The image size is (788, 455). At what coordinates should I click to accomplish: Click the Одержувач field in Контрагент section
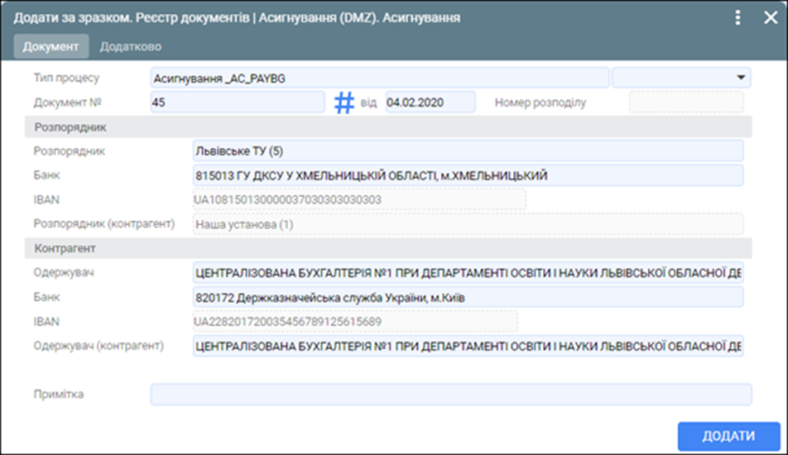pyautogui.click(x=468, y=273)
